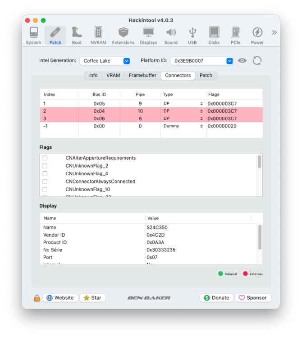Click the Star button
The image size is (302, 338).
(92, 298)
